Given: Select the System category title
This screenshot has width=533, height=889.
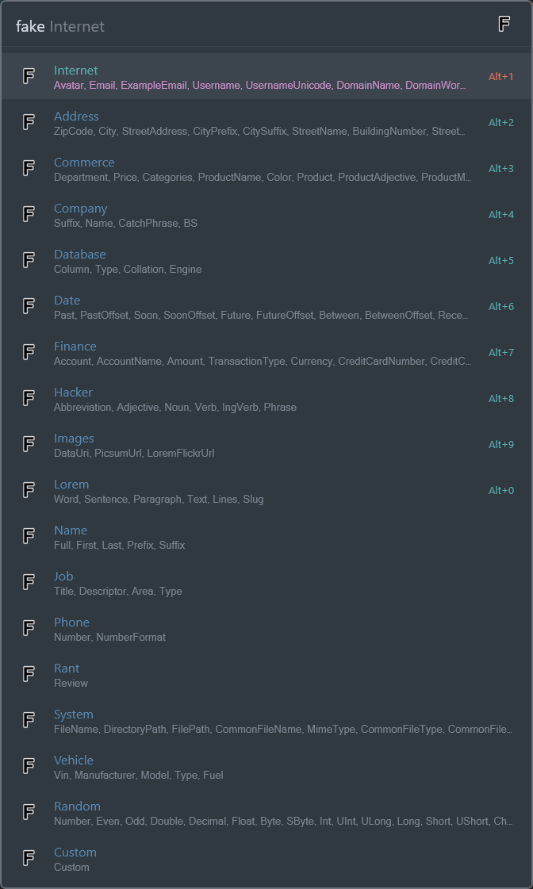Looking at the screenshot, I should click(73, 715).
